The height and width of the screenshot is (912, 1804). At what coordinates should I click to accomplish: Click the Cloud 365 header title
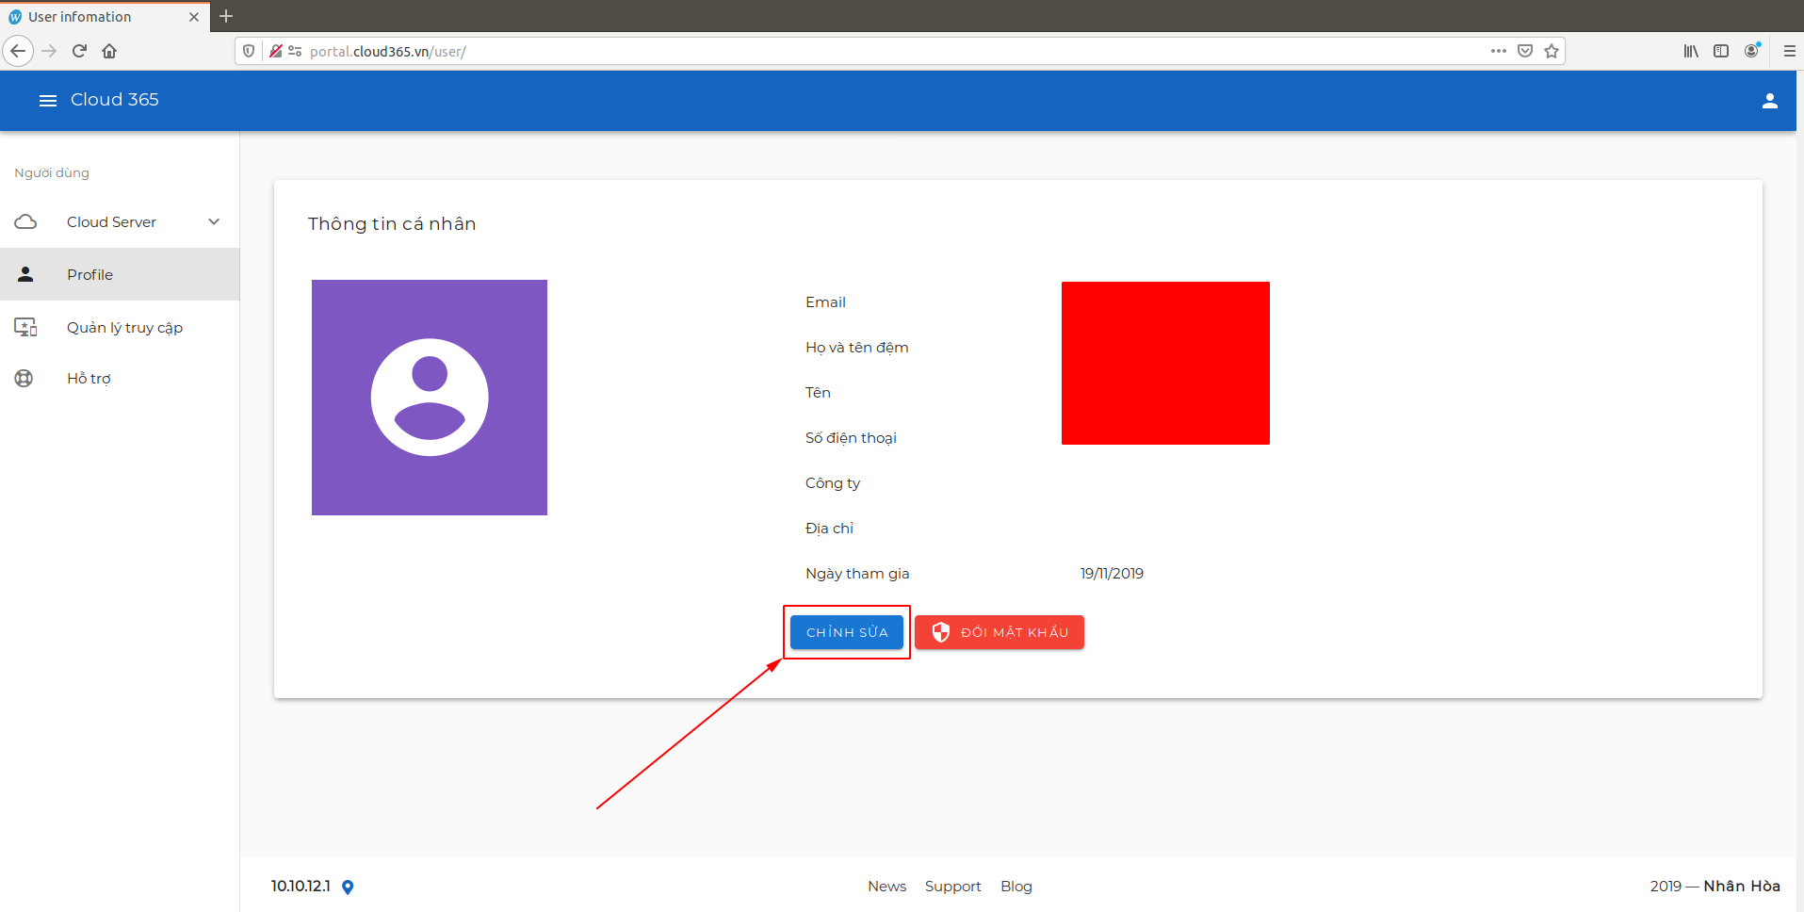coord(115,100)
